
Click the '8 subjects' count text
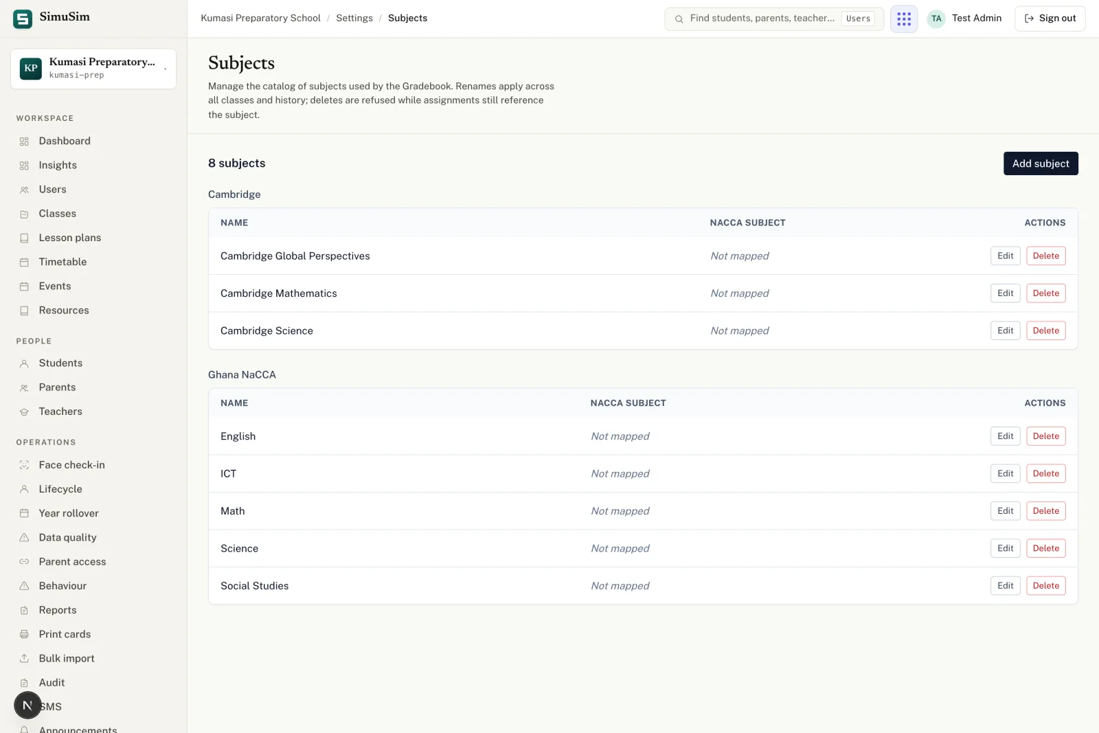236,163
